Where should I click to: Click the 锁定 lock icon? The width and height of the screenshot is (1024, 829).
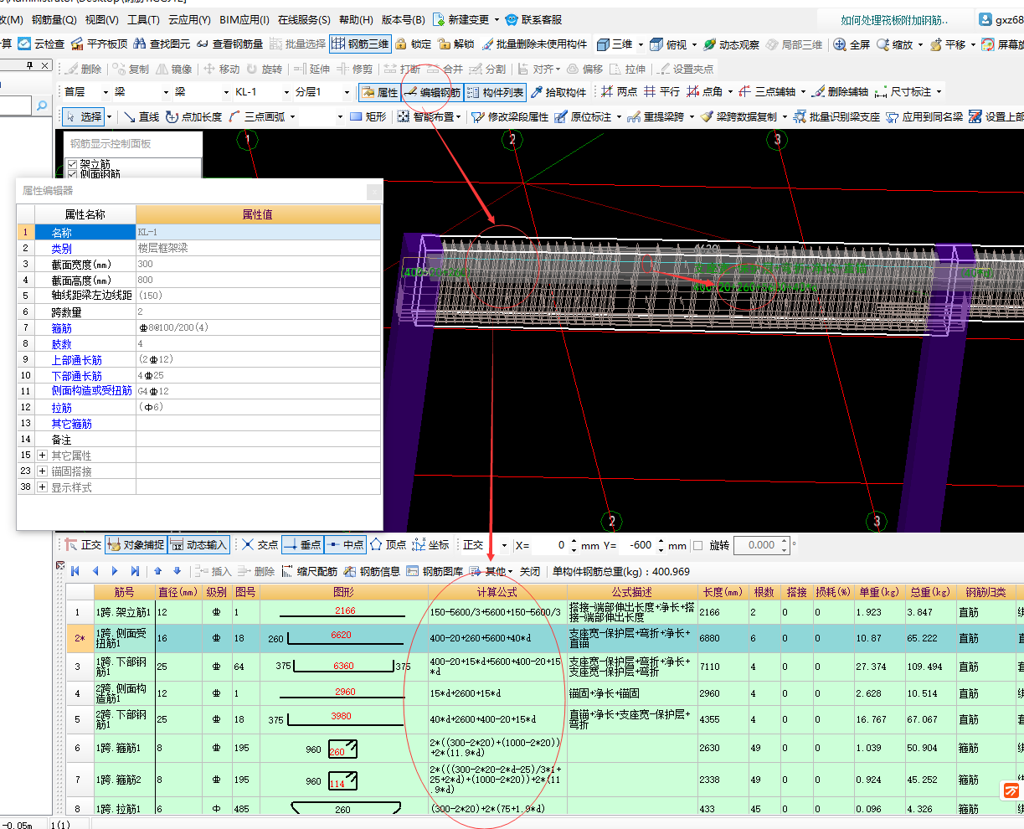click(414, 44)
